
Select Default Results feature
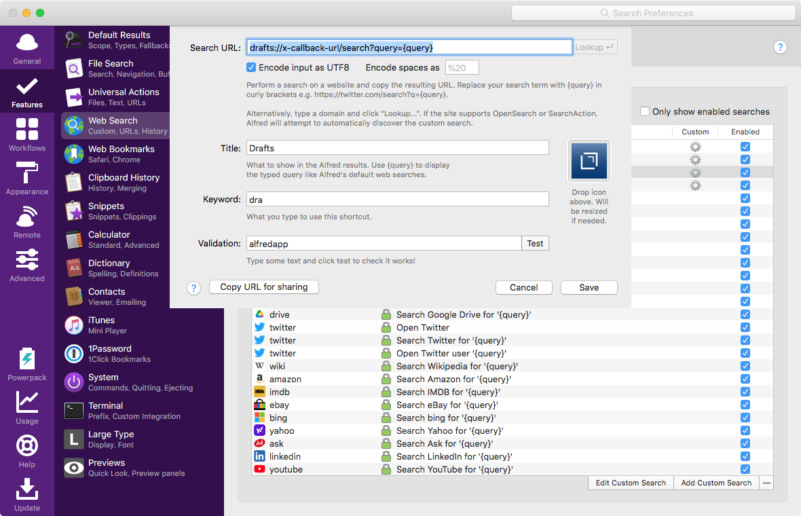(115, 40)
